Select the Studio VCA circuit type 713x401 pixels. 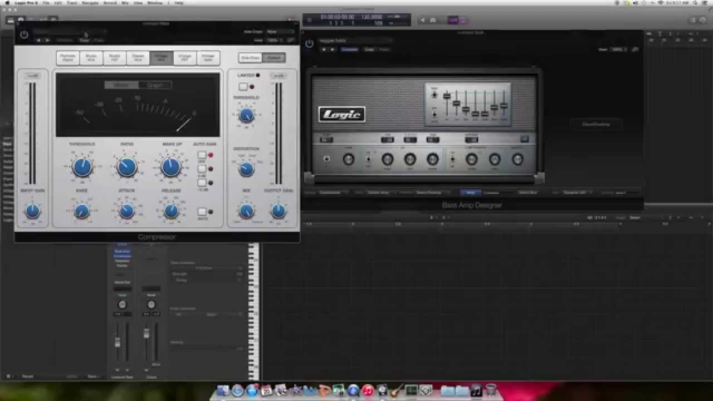click(91, 58)
